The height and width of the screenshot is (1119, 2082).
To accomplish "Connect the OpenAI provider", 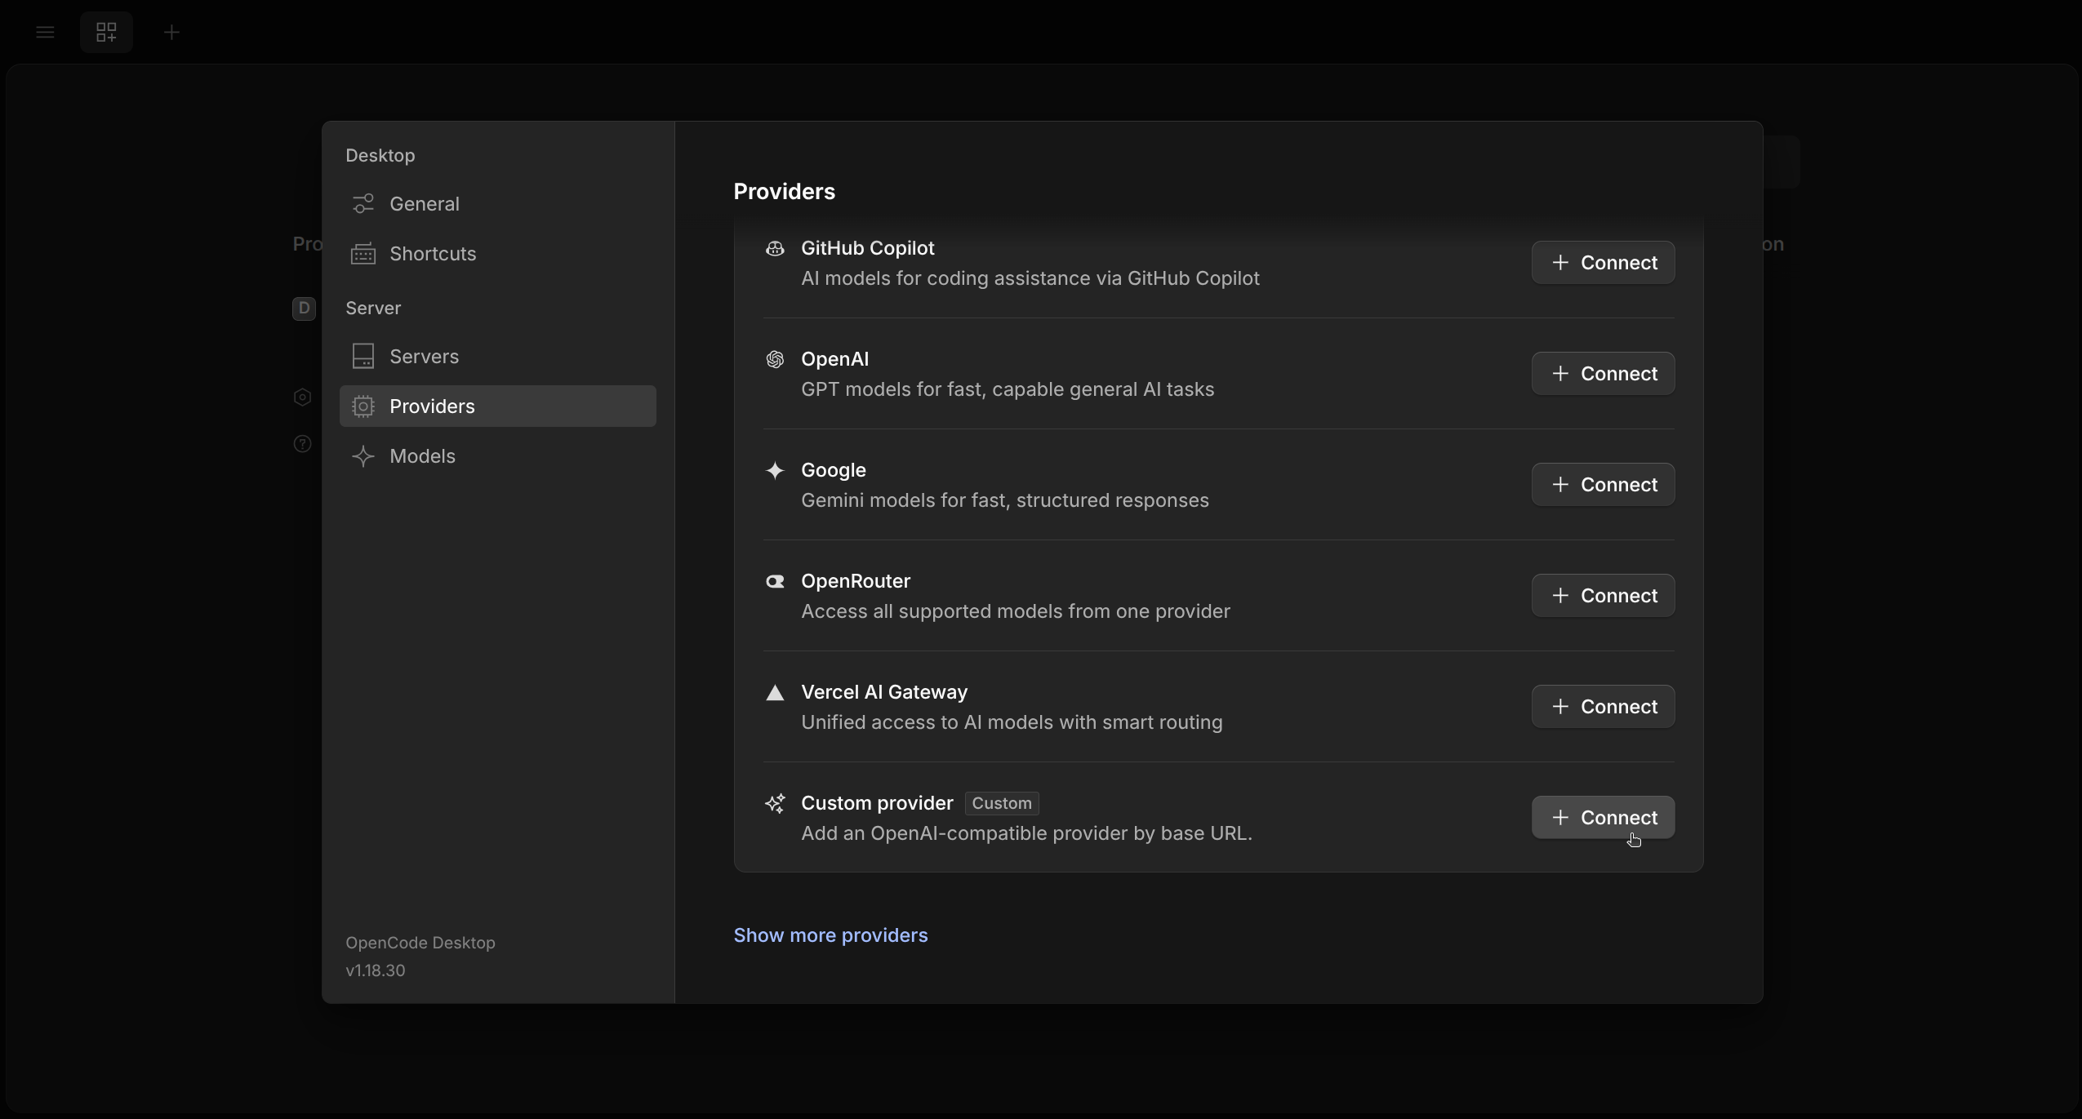I will pyautogui.click(x=1603, y=374).
